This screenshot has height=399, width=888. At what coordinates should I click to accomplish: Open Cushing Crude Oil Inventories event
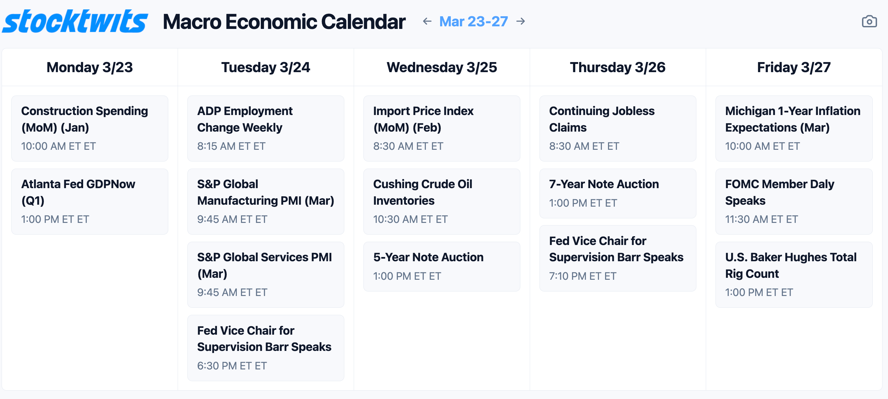click(x=442, y=201)
